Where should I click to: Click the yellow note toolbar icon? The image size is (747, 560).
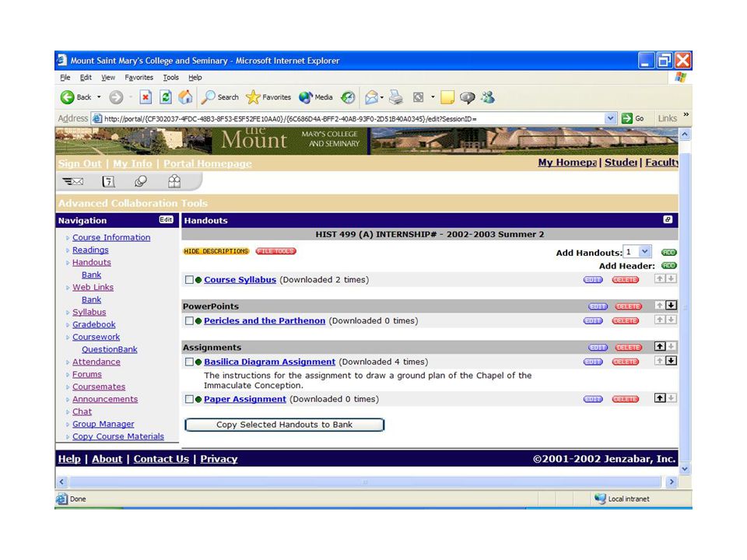click(x=447, y=97)
